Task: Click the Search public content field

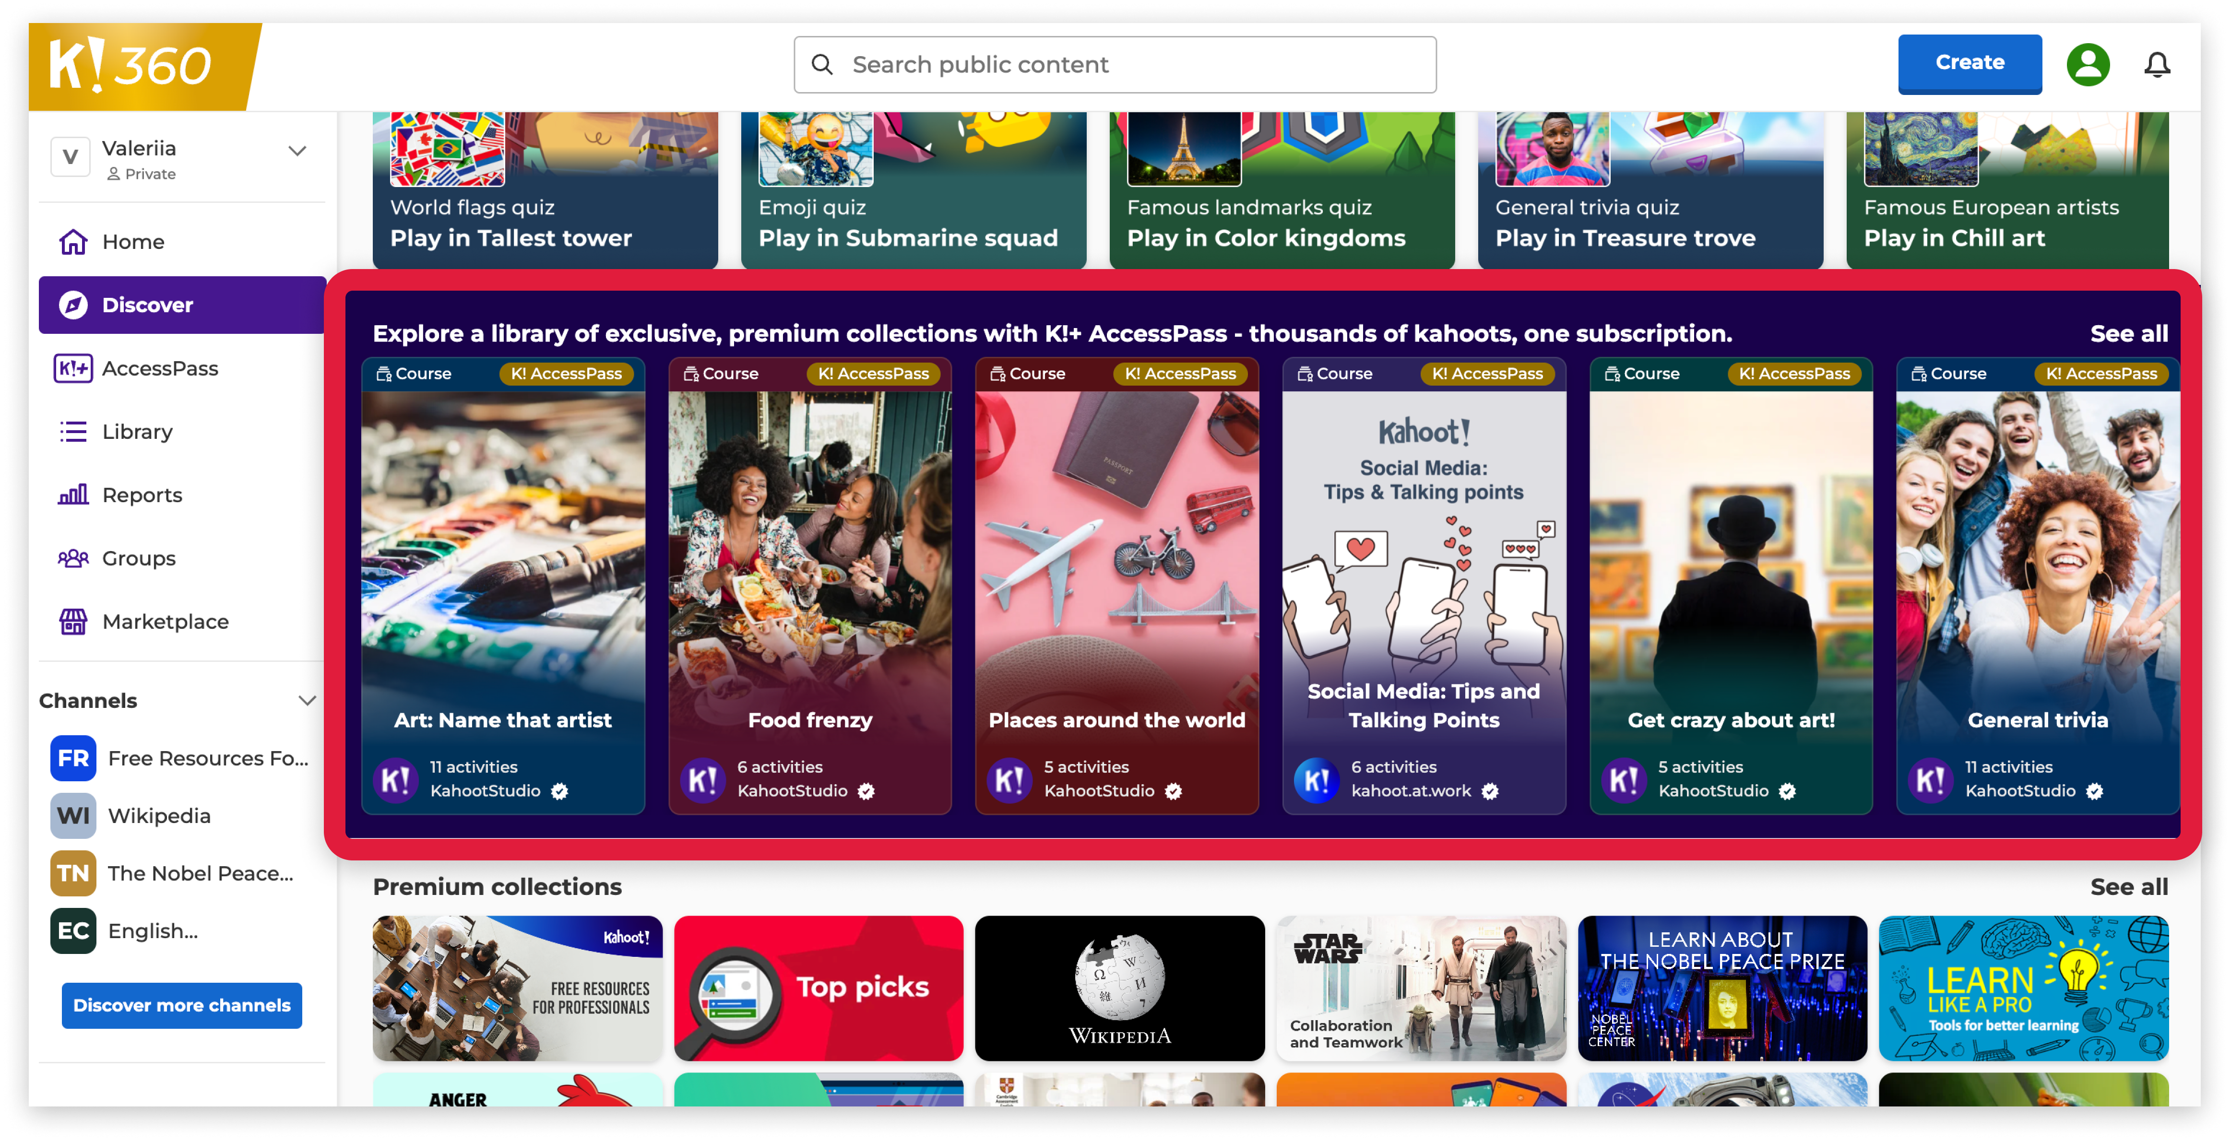Action: point(1115,65)
